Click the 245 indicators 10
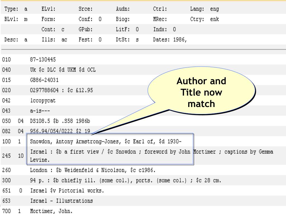 tap(21, 156)
